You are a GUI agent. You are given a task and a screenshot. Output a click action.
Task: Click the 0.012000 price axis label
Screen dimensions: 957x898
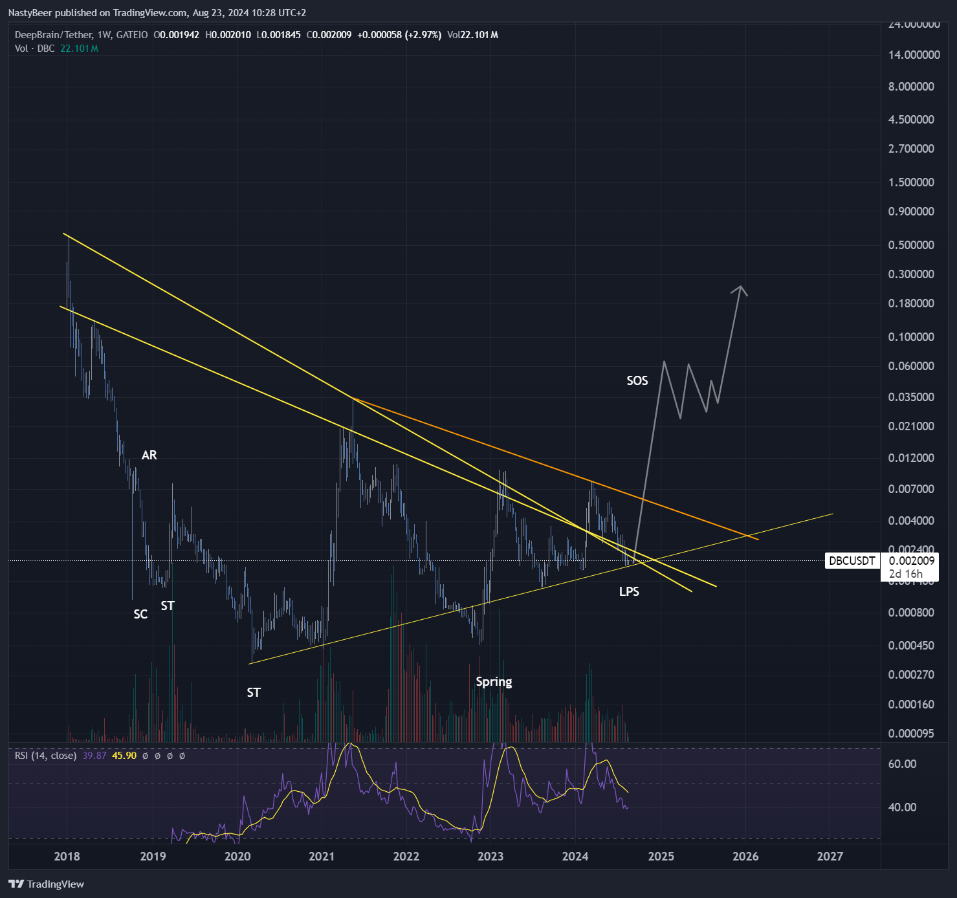point(912,458)
